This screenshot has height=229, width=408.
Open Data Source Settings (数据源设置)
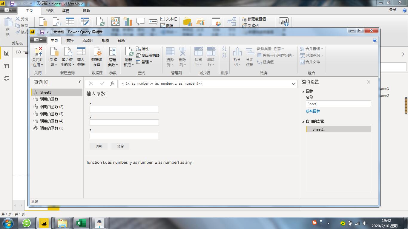tap(97, 57)
